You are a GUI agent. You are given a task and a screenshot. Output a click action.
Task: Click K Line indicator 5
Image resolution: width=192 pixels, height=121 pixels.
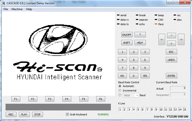click(x=138, y=109)
